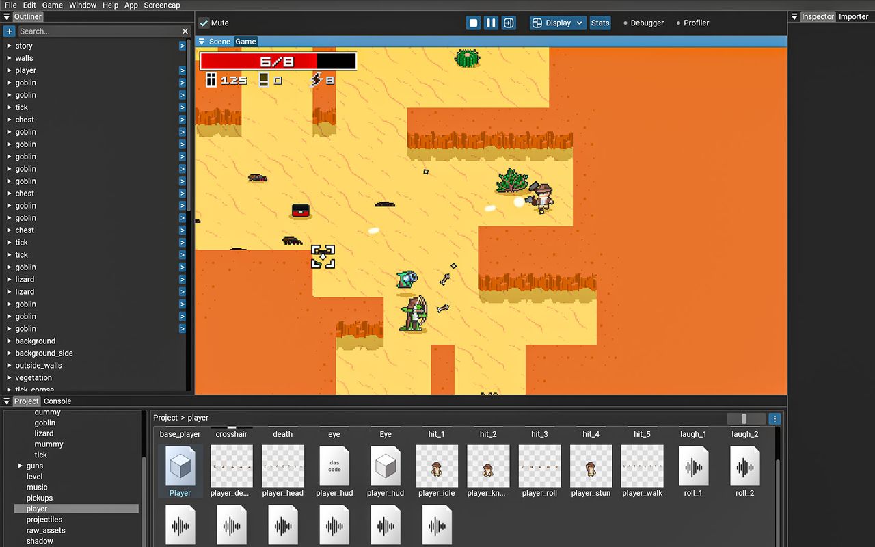This screenshot has height=547, width=875.
Task: Click the blue arrow icon beside story
Action: pos(183,46)
